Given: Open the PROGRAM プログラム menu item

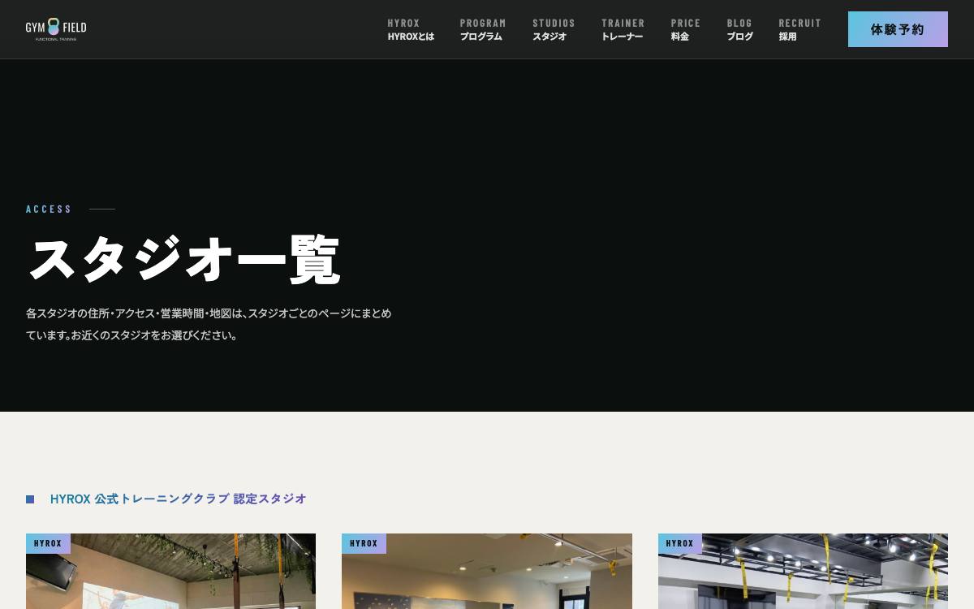Looking at the screenshot, I should pyautogui.click(x=483, y=29).
